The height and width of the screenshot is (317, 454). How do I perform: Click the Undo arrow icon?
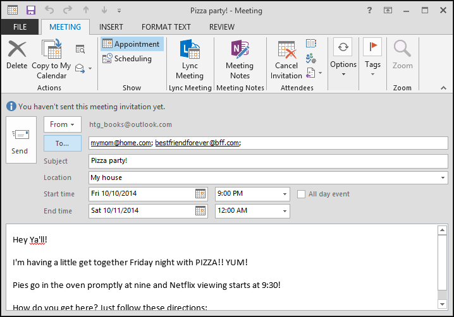click(x=49, y=10)
